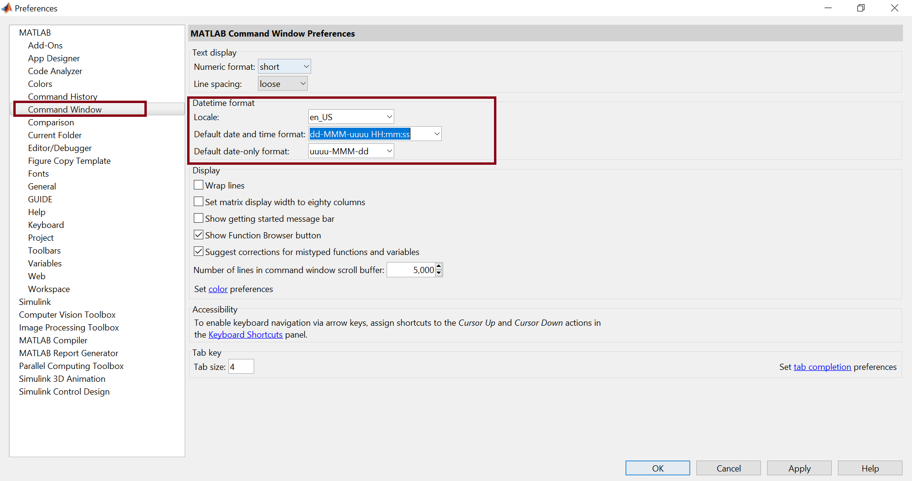Screen dimensions: 912x481
Task: Follow the color preferences link
Action: coord(218,289)
